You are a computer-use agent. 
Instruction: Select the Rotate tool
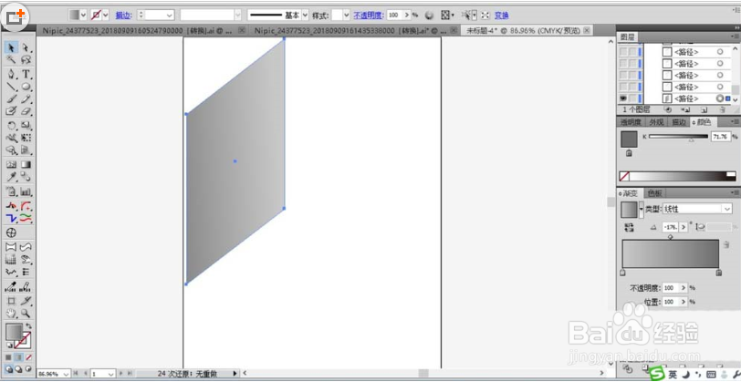click(x=11, y=126)
